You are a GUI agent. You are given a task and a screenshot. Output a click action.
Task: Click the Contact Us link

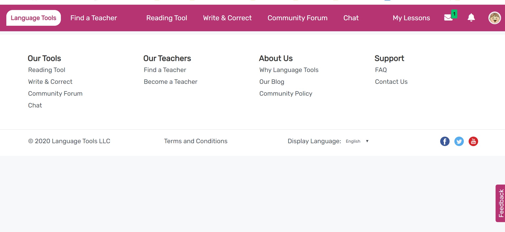(391, 82)
